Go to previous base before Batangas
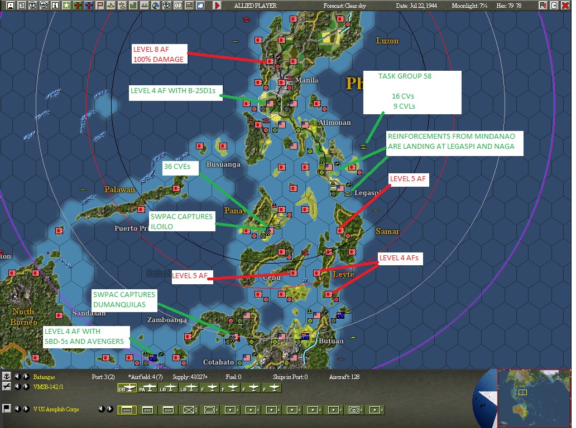Image resolution: width=576 pixels, height=428 pixels. (17, 376)
